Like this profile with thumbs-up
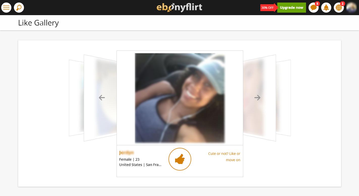 coord(180,159)
